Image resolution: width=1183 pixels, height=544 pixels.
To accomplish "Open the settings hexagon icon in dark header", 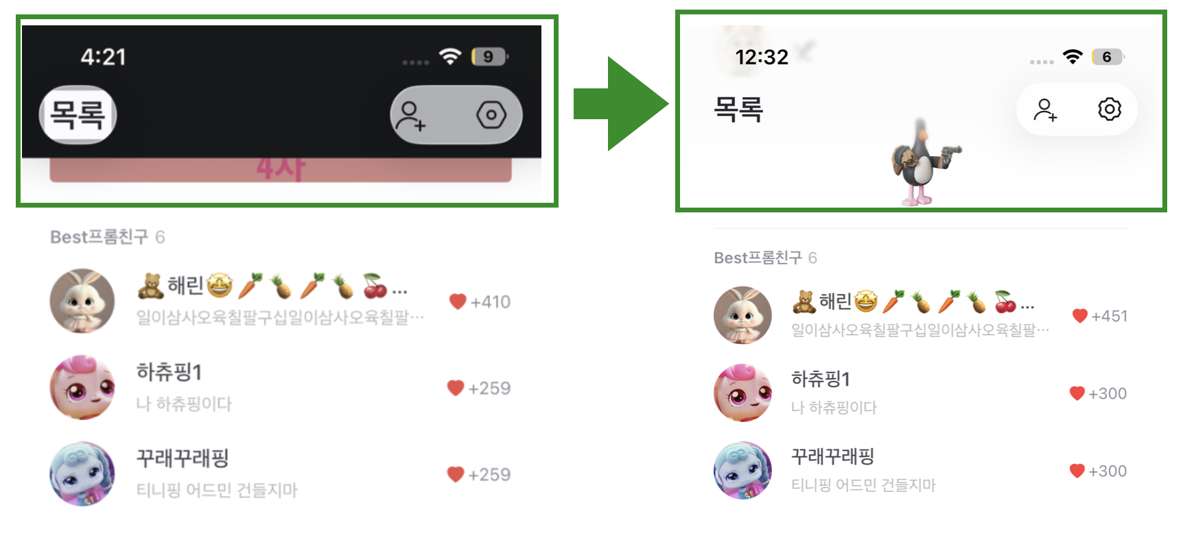I will pyautogui.click(x=491, y=115).
